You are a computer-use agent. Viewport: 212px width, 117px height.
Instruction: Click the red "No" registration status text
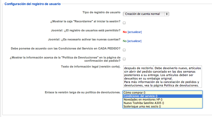click(x=125, y=32)
